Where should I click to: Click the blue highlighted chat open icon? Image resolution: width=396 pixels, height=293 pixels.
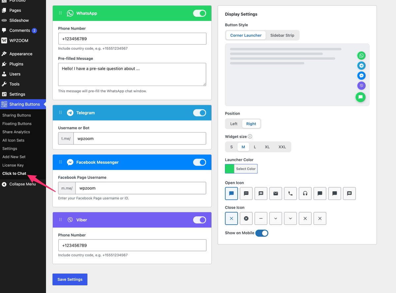pyautogui.click(x=231, y=193)
